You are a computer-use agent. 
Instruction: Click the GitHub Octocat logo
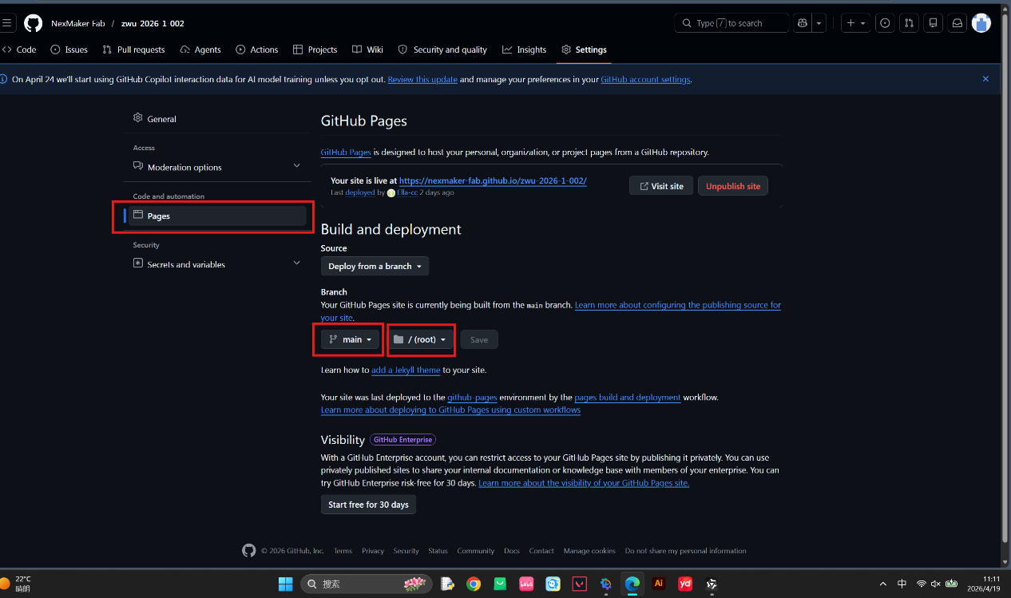coord(33,23)
